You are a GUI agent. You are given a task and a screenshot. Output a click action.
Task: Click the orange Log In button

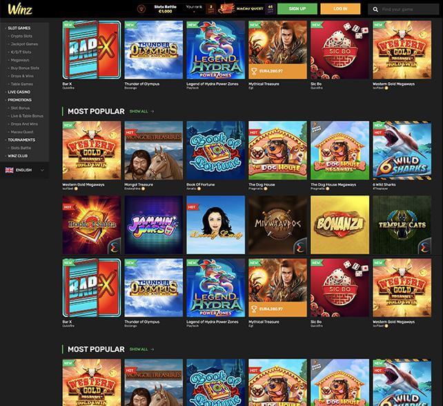(340, 9)
